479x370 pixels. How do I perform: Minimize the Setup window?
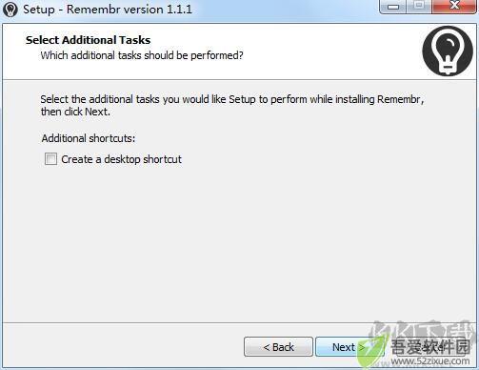[393, 7]
